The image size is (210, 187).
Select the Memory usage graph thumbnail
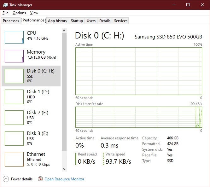tap(14, 56)
